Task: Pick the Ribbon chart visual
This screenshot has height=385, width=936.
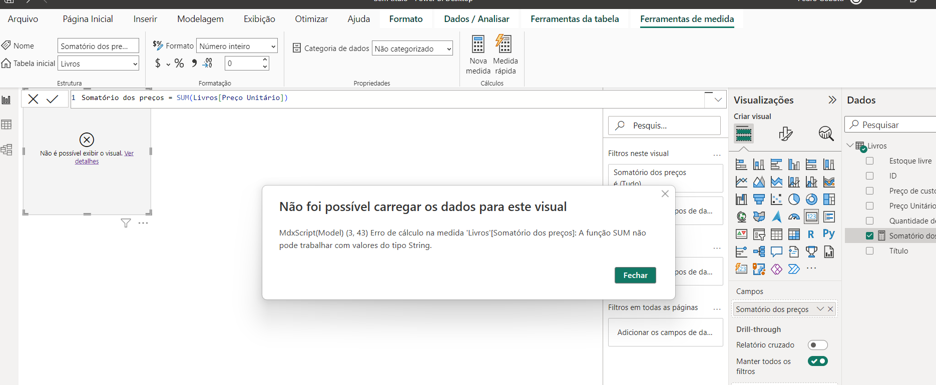Action: tap(829, 182)
